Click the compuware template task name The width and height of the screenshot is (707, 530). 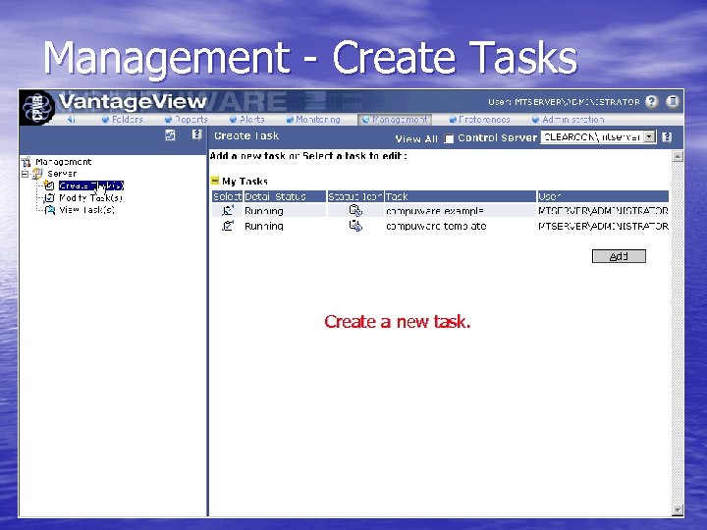(436, 227)
